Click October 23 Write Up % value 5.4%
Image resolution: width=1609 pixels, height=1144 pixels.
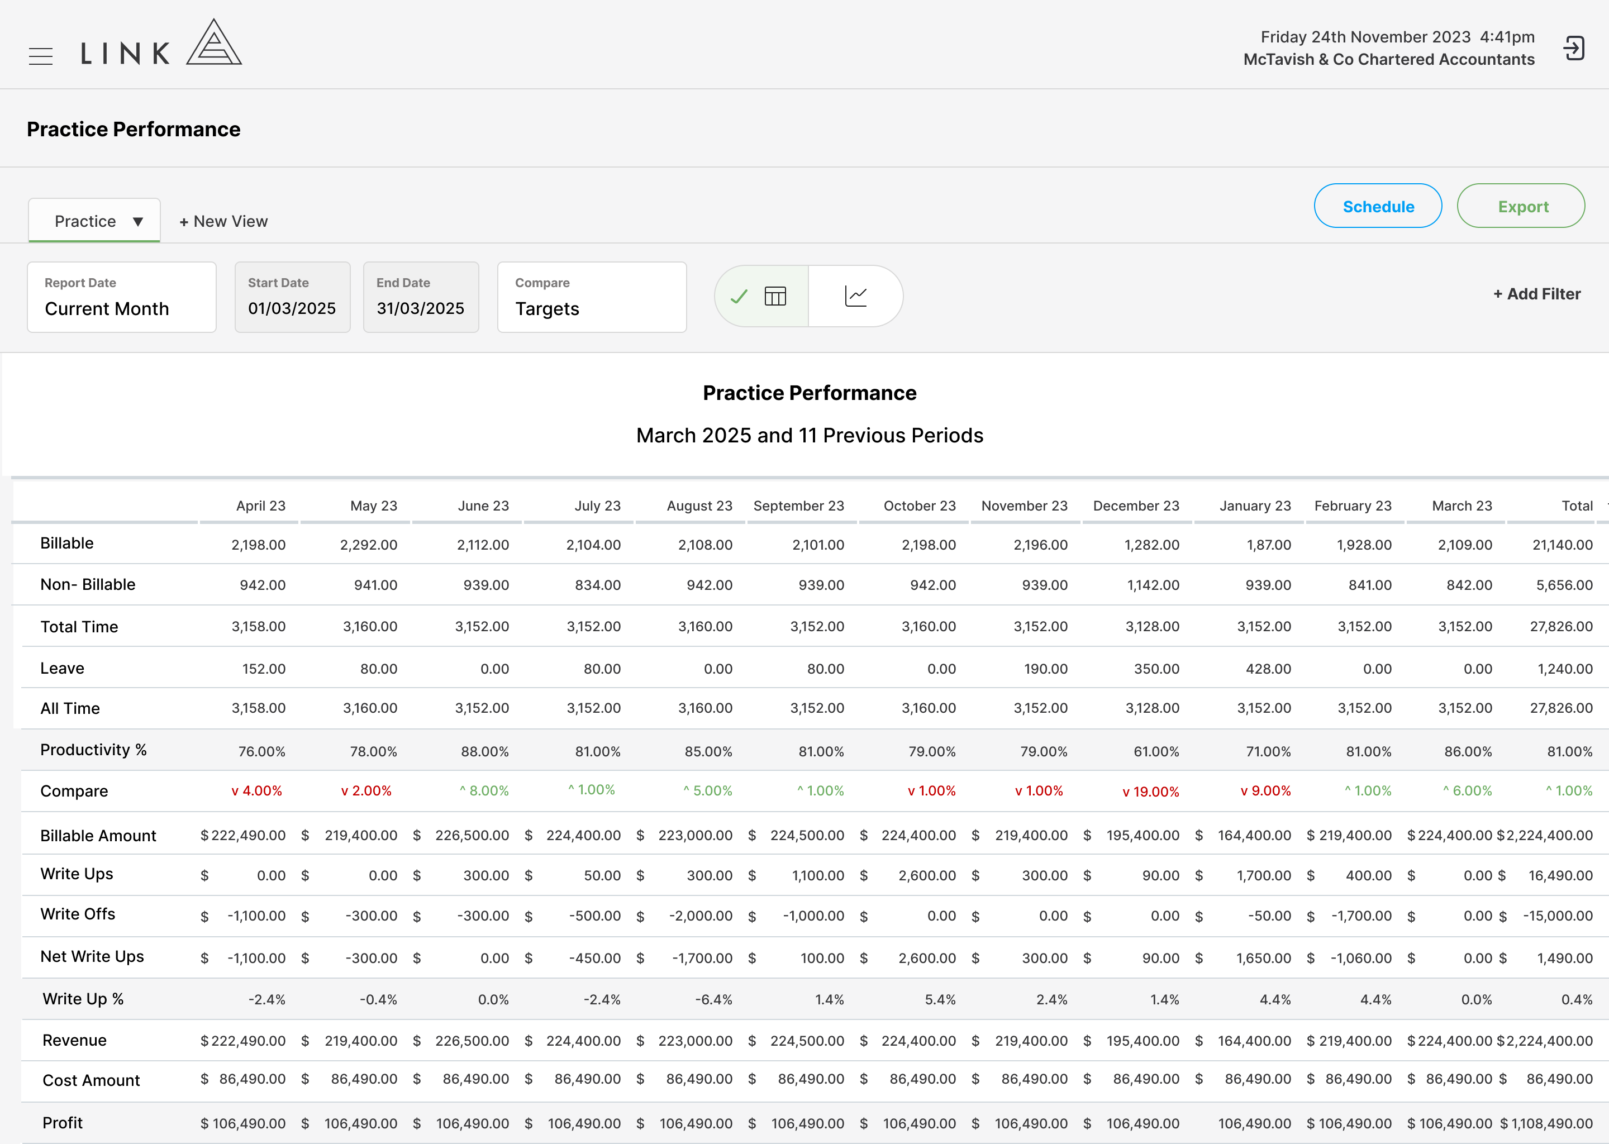[x=940, y=999]
